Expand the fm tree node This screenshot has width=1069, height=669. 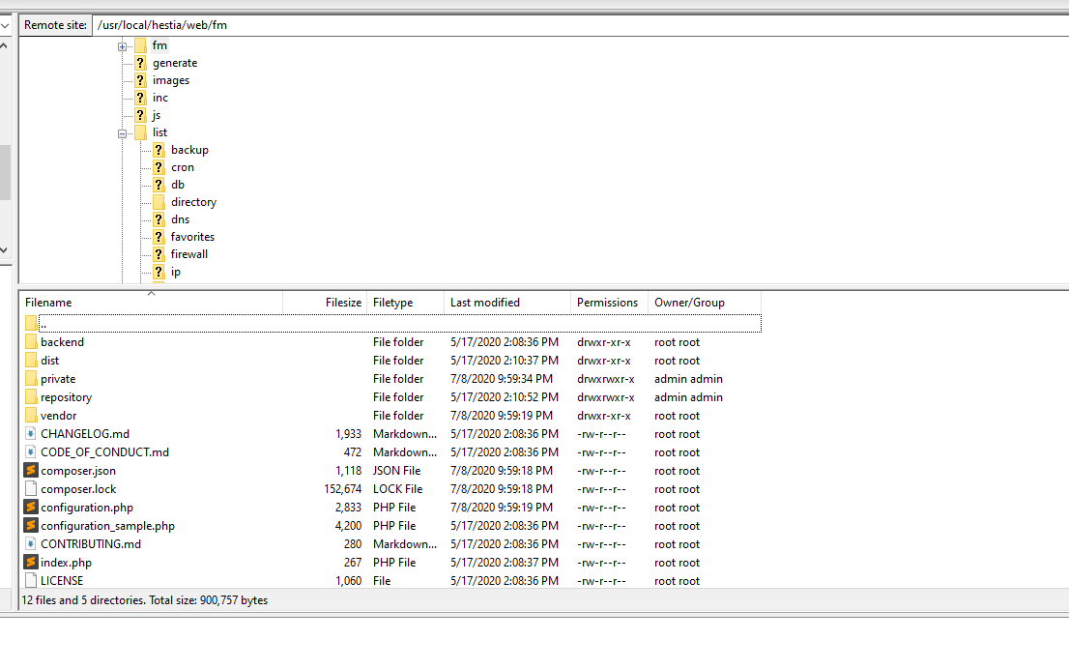coord(121,44)
